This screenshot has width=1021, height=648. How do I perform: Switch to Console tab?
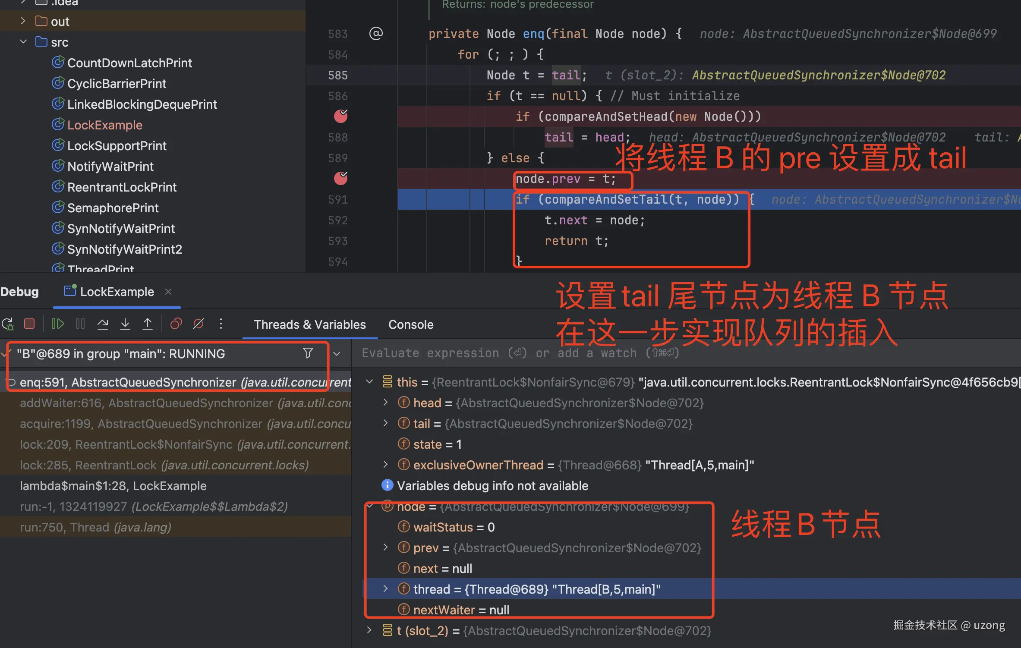pos(410,324)
